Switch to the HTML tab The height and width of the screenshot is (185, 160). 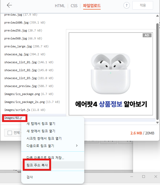(60, 6)
